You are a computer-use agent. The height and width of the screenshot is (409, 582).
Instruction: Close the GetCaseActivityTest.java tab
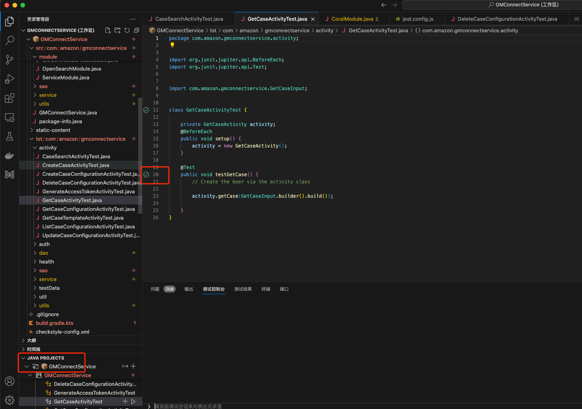tap(313, 19)
